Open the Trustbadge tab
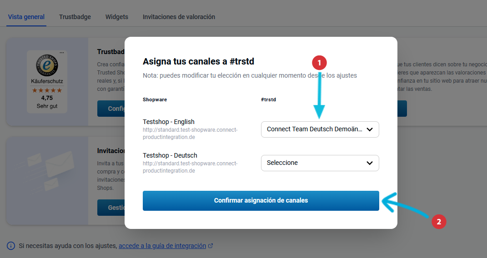Screen dimensions: 487x258 (x=75, y=17)
